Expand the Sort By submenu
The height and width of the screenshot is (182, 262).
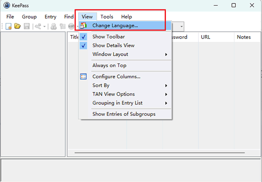(125, 85)
